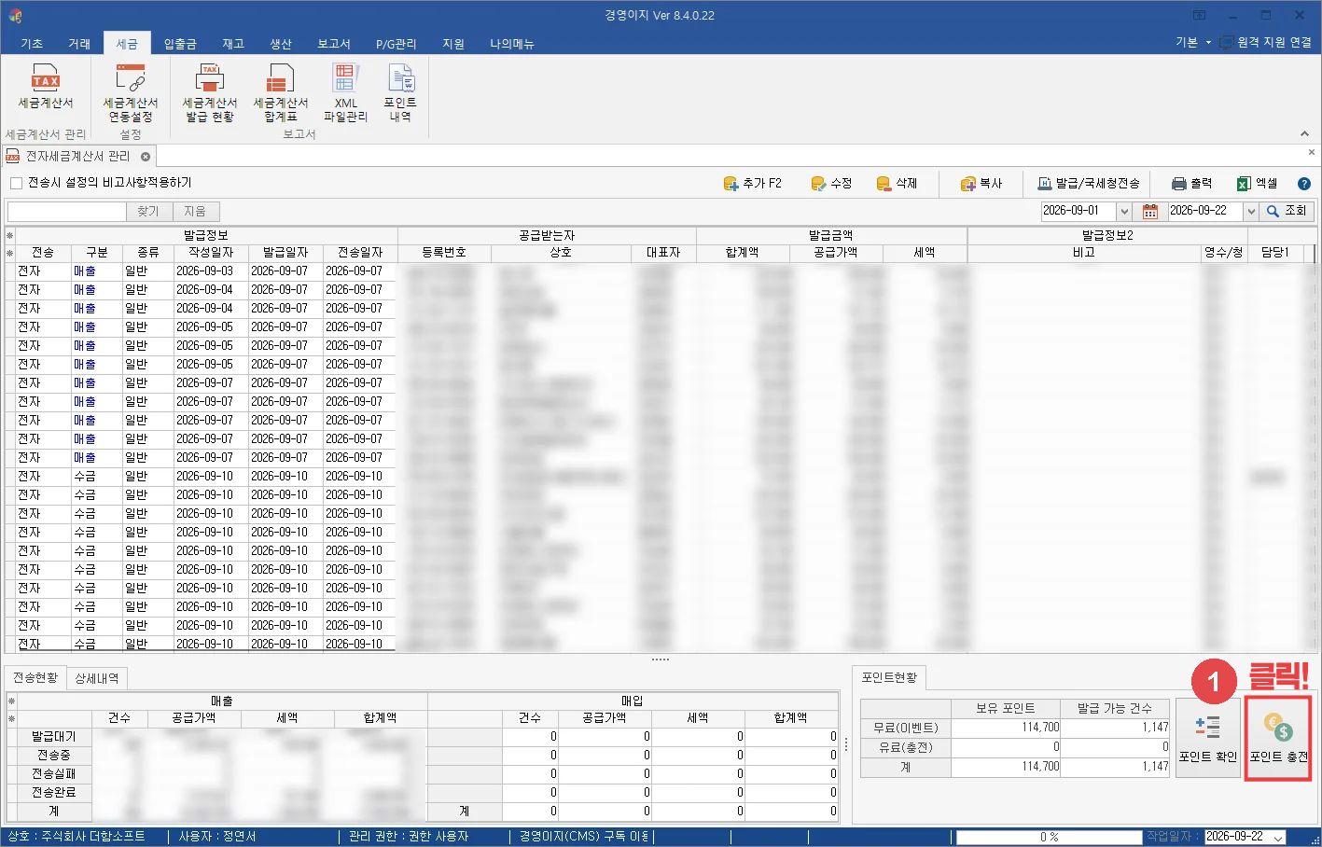Open the blue help question icon
Image resolution: width=1322 pixels, height=847 pixels.
click(x=1304, y=184)
